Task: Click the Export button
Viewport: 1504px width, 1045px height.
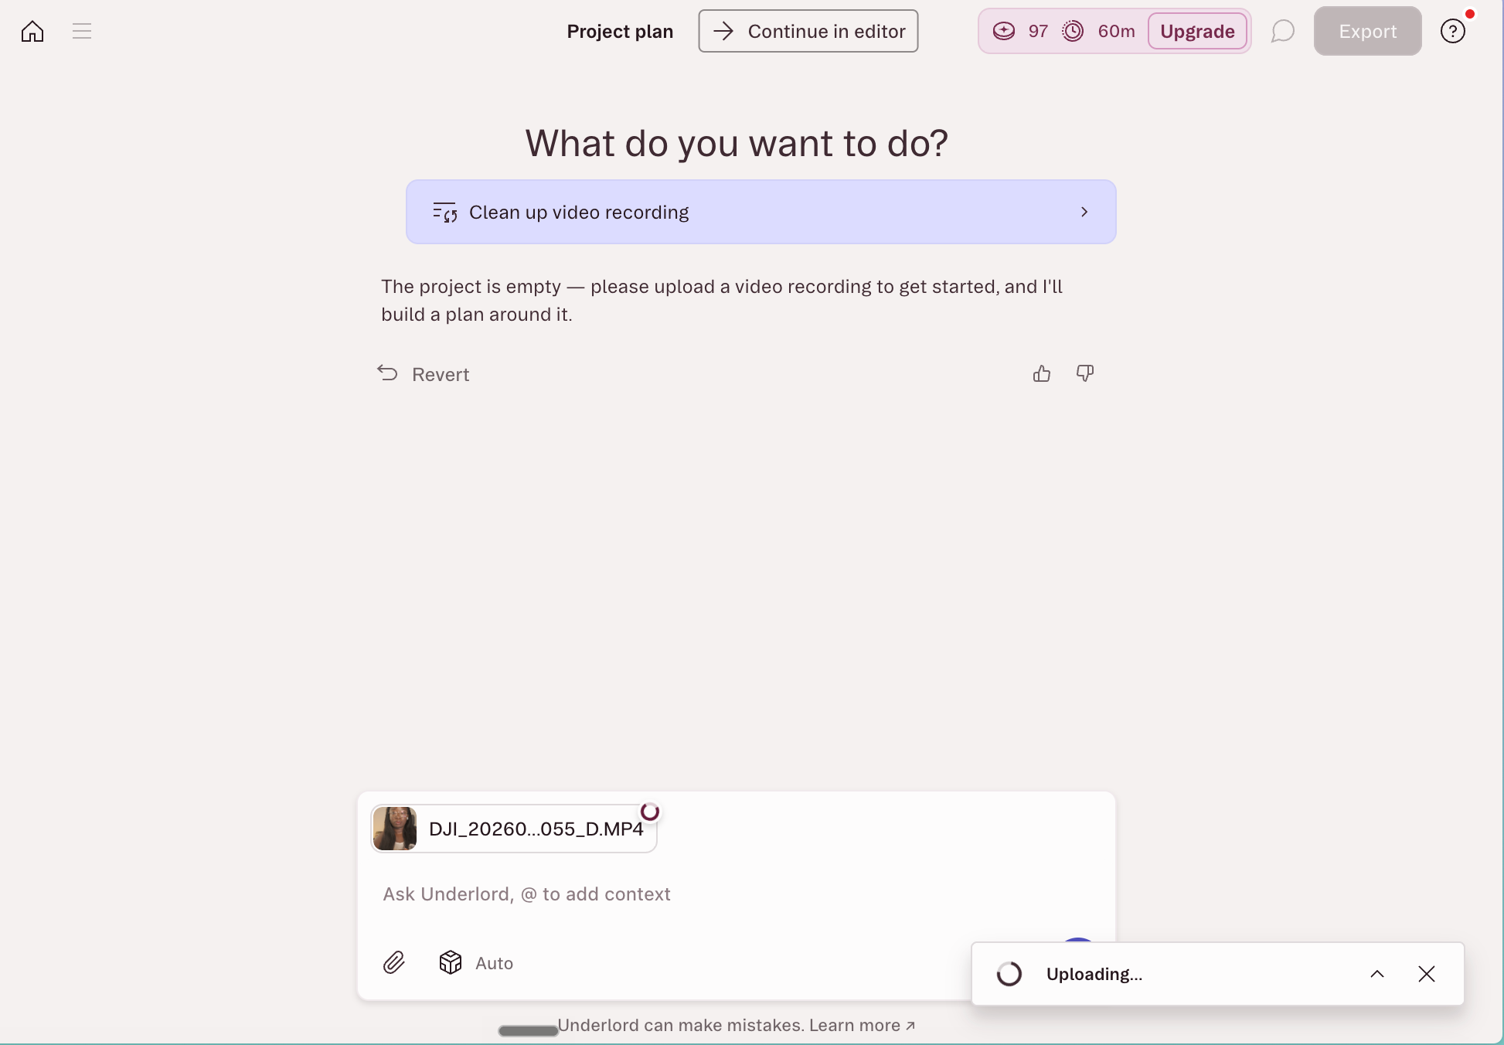Action: pos(1367,32)
